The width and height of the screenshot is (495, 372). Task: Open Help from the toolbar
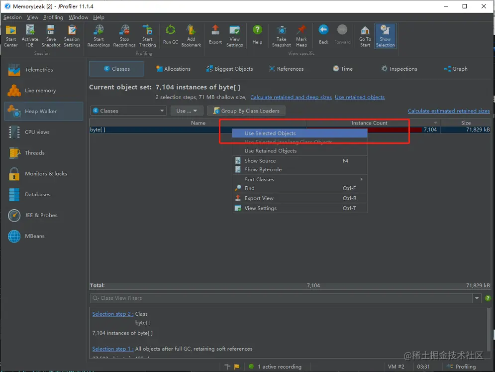(x=257, y=35)
